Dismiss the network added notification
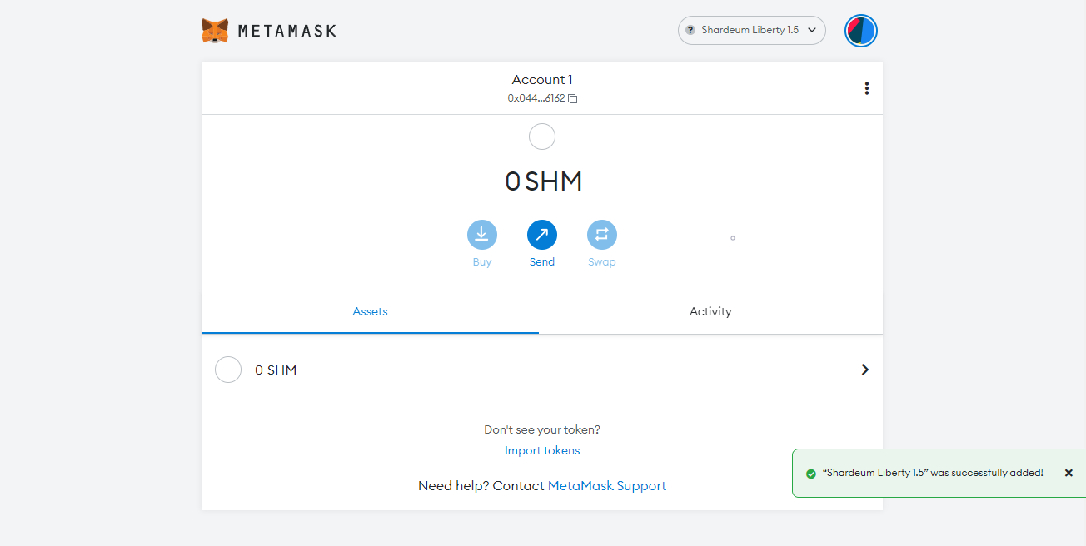The image size is (1086, 546). tap(1069, 473)
